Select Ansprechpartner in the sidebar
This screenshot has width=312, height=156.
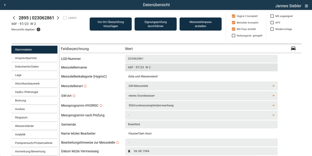click(34, 58)
